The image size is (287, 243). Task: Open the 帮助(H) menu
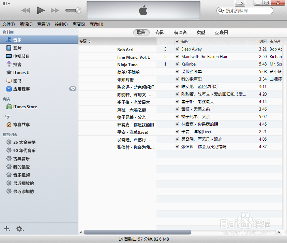(x=96, y=24)
